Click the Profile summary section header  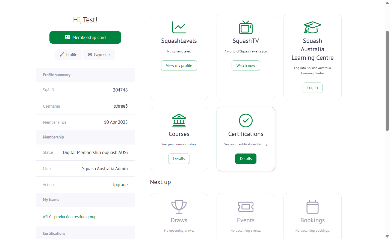[x=85, y=75]
